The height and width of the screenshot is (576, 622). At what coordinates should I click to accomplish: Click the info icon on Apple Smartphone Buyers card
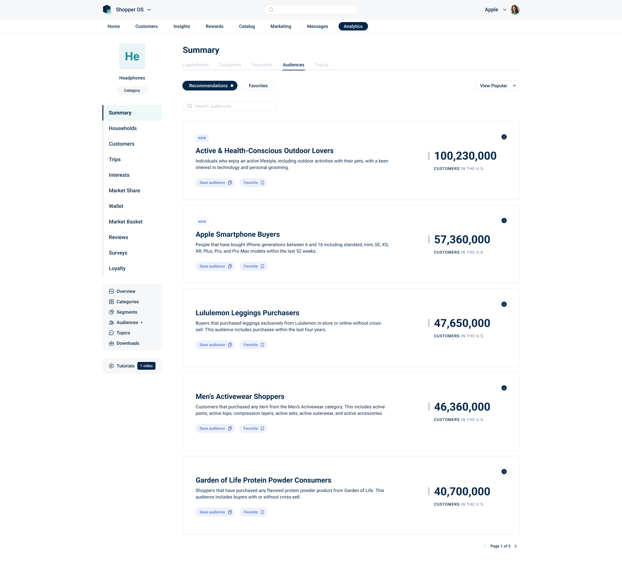[504, 221]
